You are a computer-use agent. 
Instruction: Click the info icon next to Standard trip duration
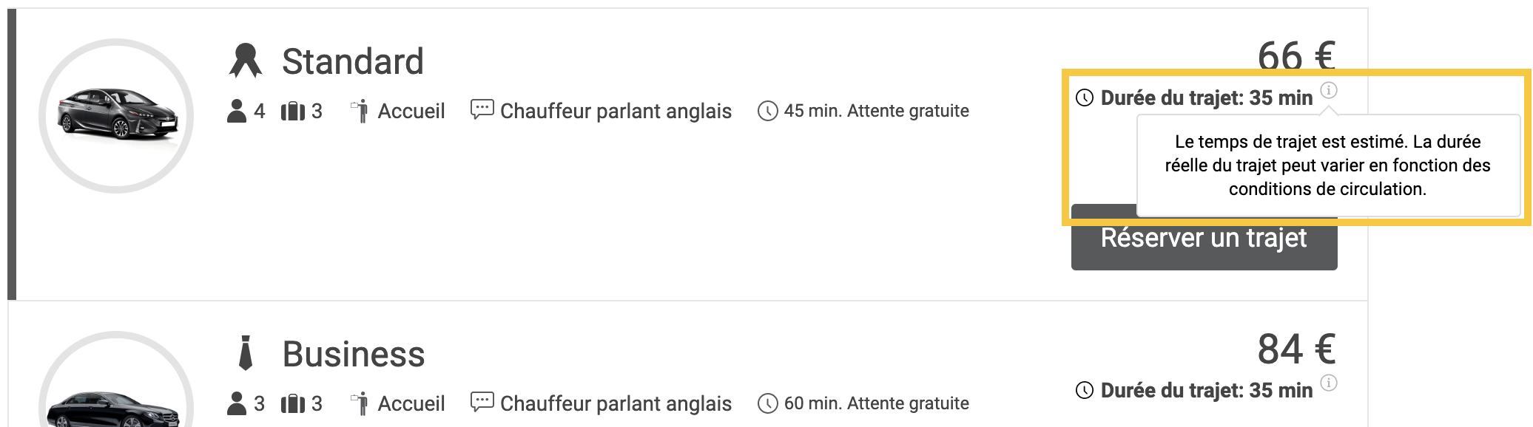coord(1329,90)
